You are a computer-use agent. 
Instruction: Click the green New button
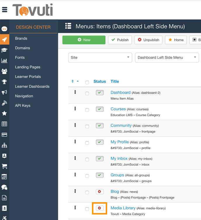click(84, 40)
